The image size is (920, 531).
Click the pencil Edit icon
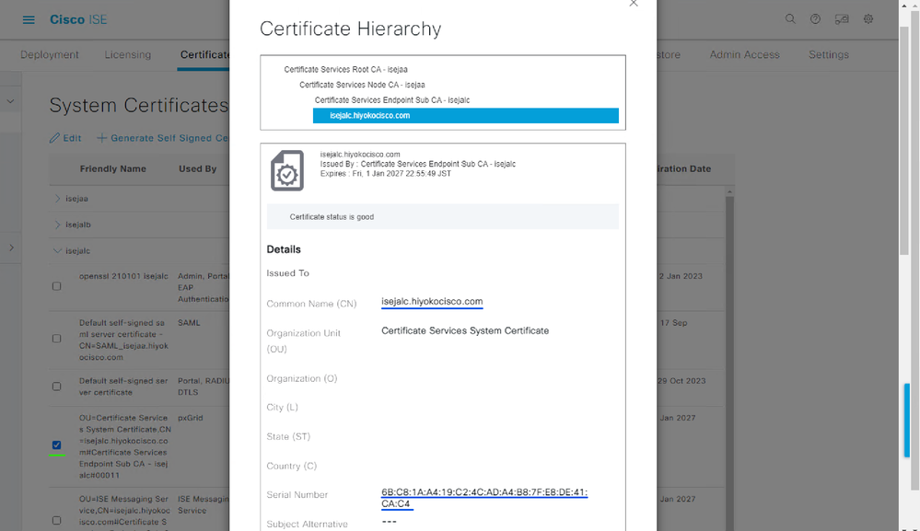coord(54,138)
